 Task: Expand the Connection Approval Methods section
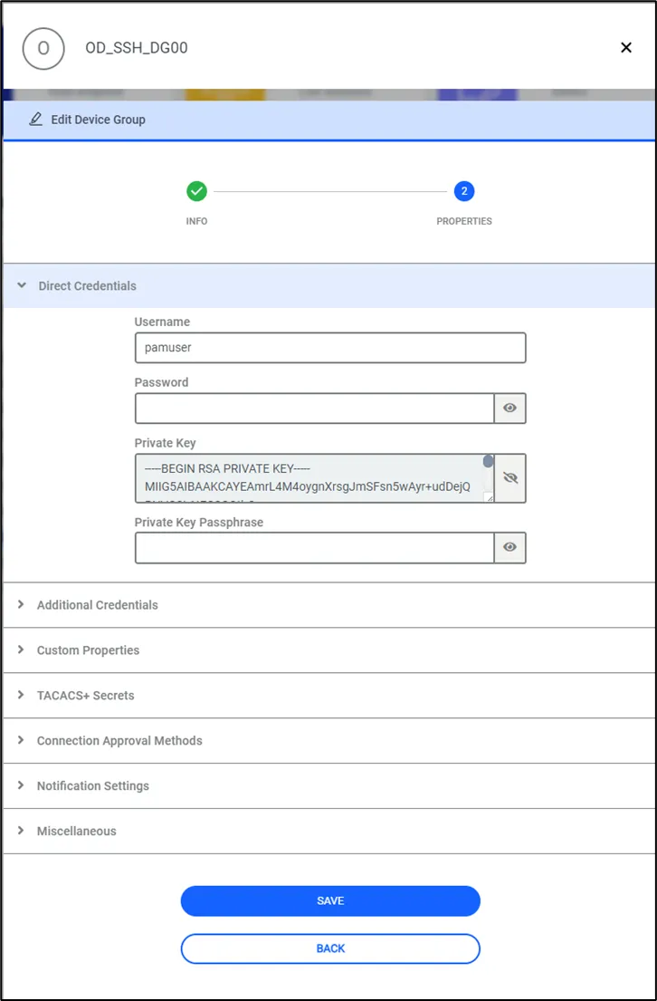(329, 740)
